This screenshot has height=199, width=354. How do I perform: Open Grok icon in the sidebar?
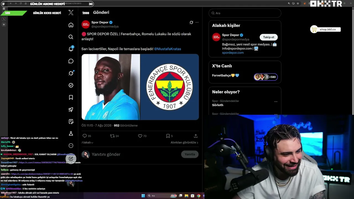(x=71, y=73)
